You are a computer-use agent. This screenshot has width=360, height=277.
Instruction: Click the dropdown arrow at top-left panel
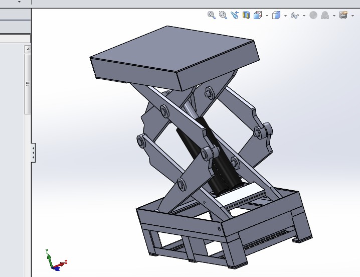(x=19, y=2)
